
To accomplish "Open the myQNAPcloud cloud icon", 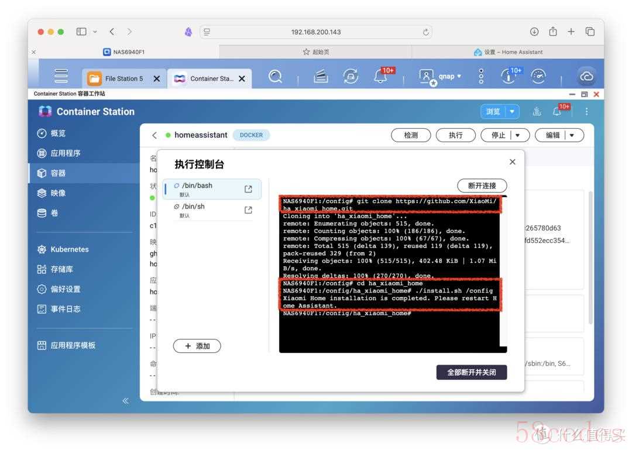I will [x=586, y=76].
